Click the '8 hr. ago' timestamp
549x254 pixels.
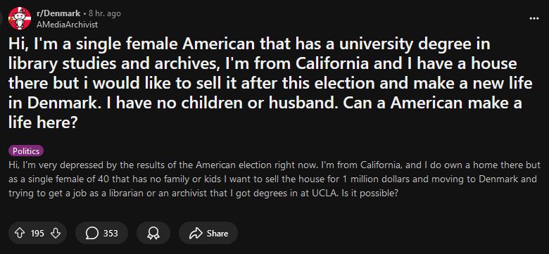pos(104,13)
